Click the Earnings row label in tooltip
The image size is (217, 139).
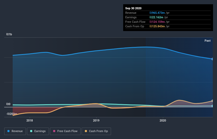click(x=131, y=17)
